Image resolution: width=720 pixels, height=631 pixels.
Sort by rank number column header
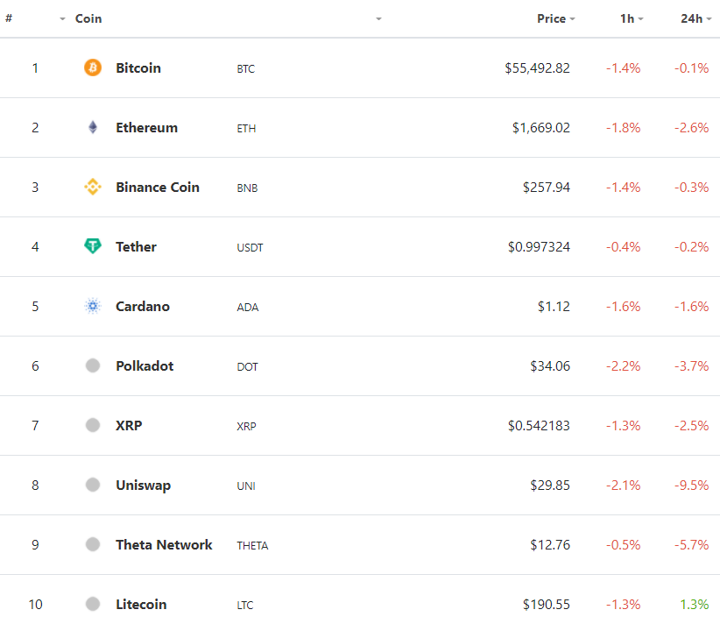click(9, 18)
